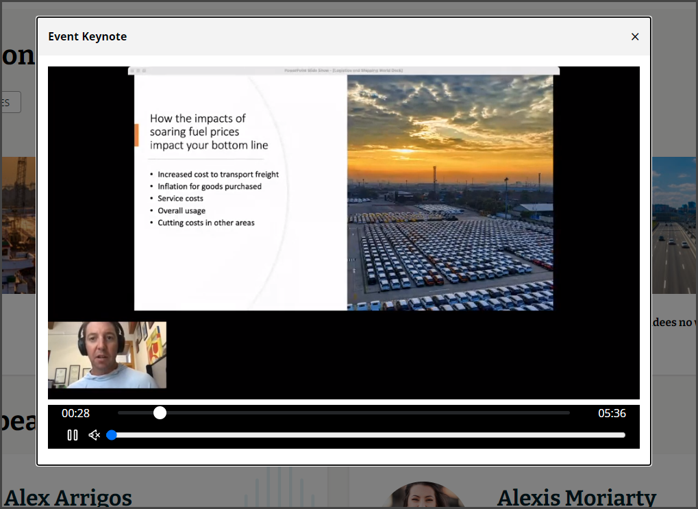Click bullet 'Inflation for goods purchased'
The width and height of the screenshot is (698, 509).
(x=210, y=186)
